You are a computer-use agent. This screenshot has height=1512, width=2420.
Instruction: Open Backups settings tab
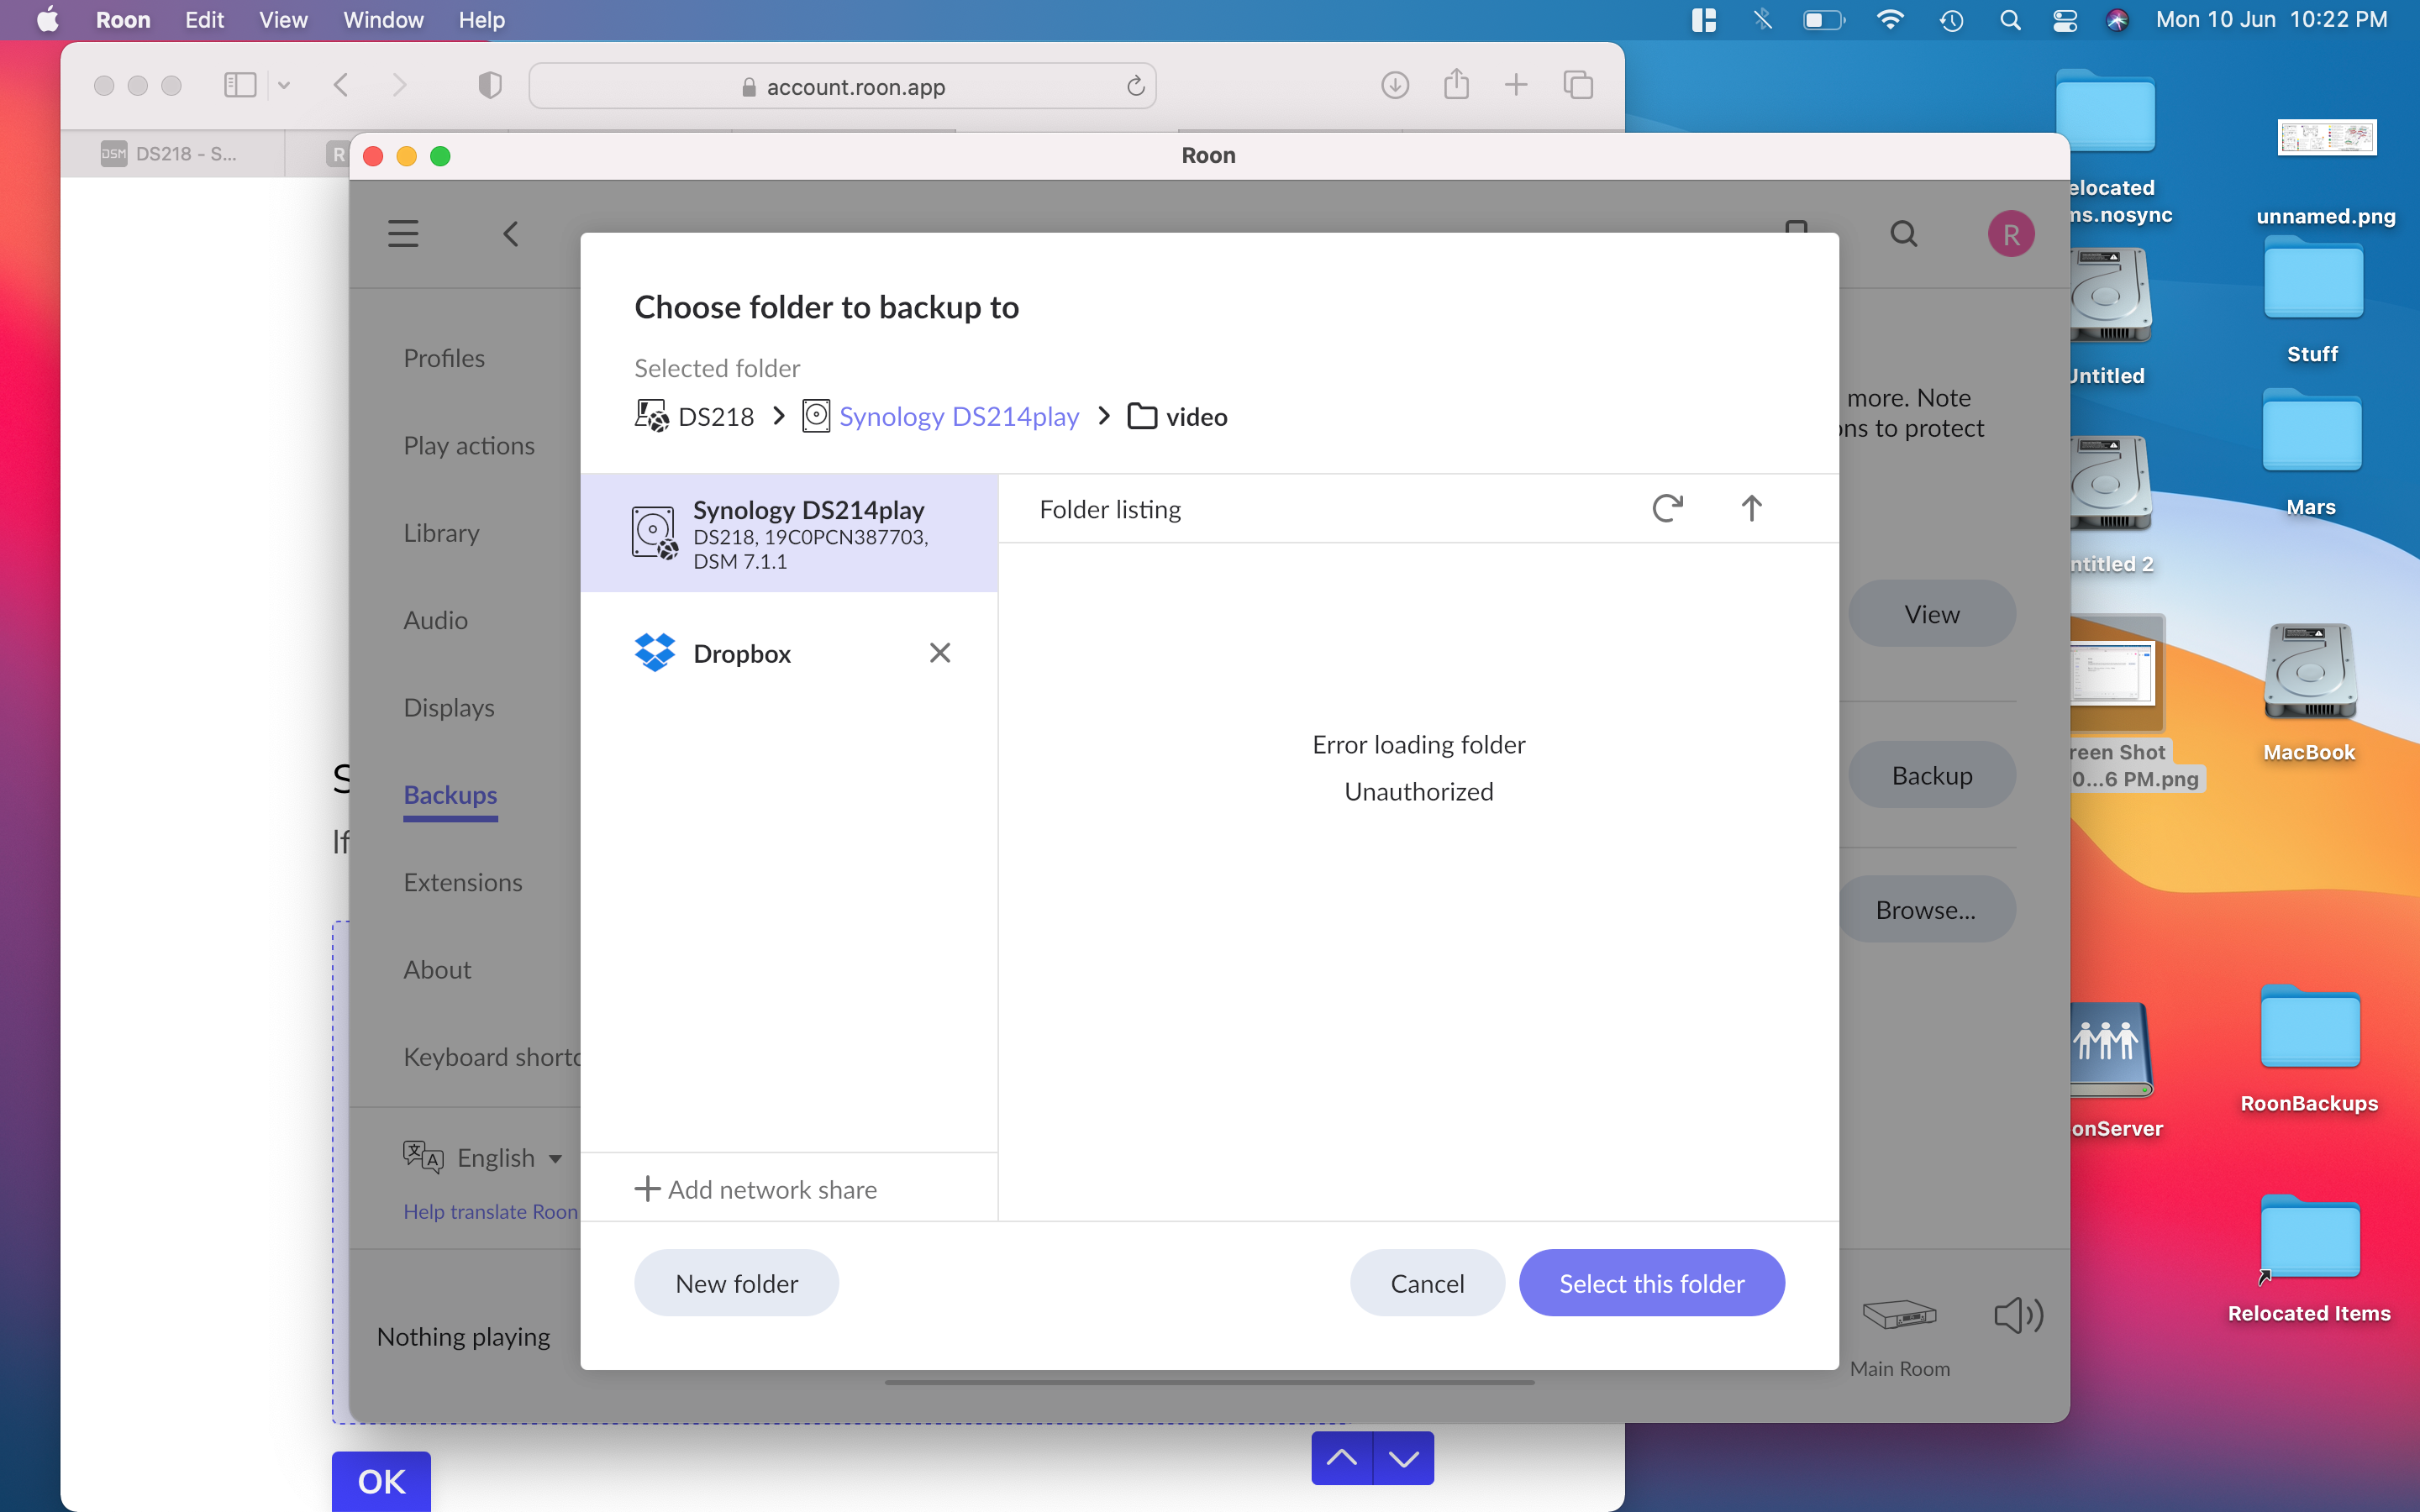[450, 795]
